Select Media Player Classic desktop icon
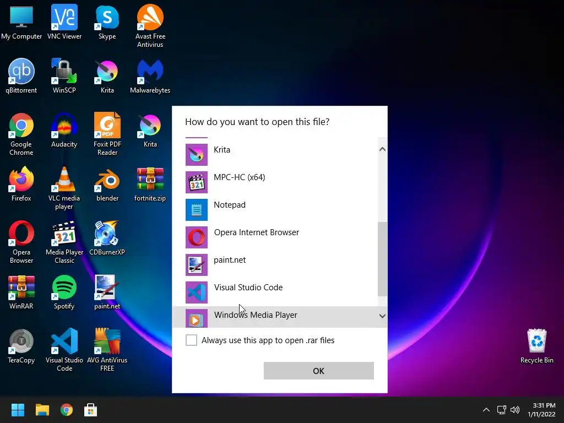 click(x=64, y=242)
